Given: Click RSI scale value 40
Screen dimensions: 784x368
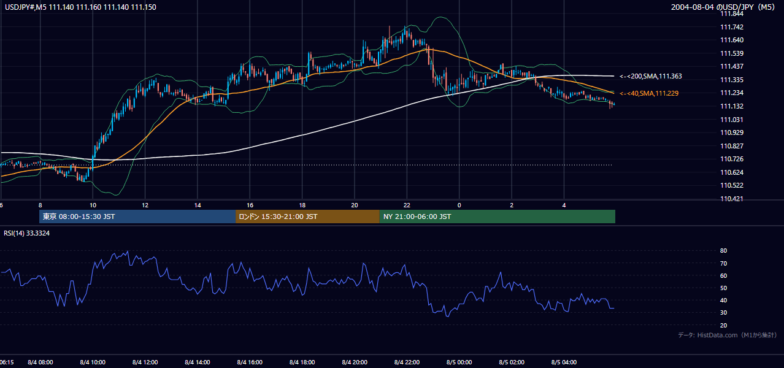Looking at the screenshot, I should 724,300.
